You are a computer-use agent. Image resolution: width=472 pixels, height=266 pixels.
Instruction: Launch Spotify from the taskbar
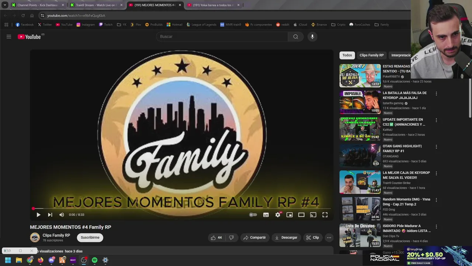point(94,260)
